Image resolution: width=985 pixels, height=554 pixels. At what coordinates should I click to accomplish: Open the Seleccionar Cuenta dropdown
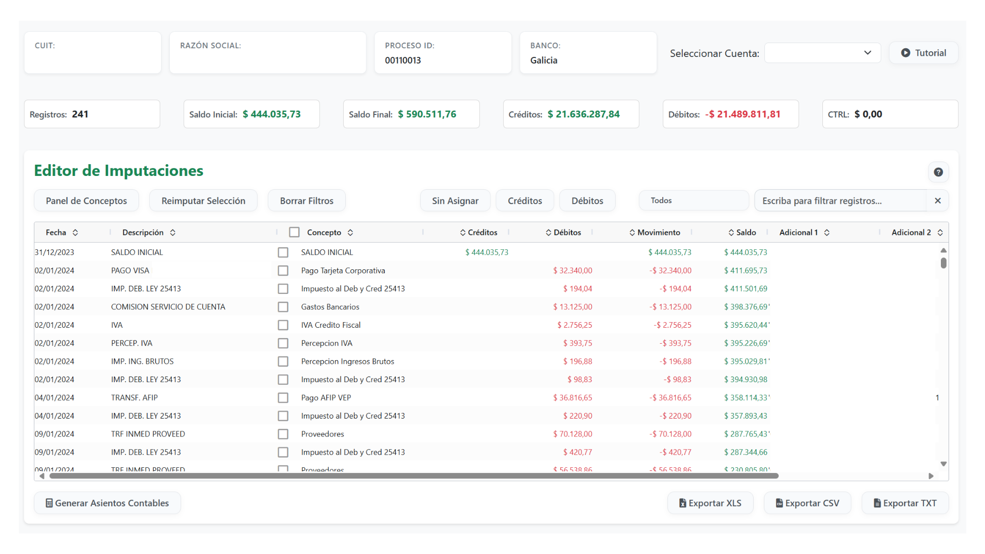coord(822,53)
